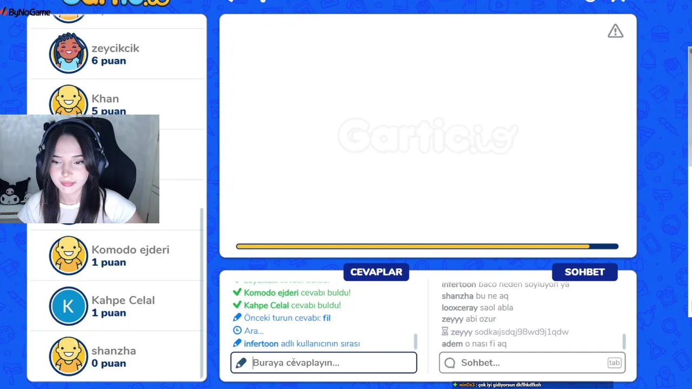Viewport: 692px width, 389px height.
Task: Click green checkmark beside Kahpe Celal
Action: tap(237, 305)
